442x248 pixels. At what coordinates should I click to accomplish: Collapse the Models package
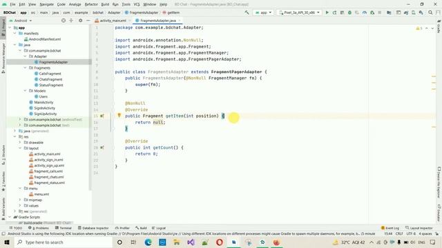[25, 91]
